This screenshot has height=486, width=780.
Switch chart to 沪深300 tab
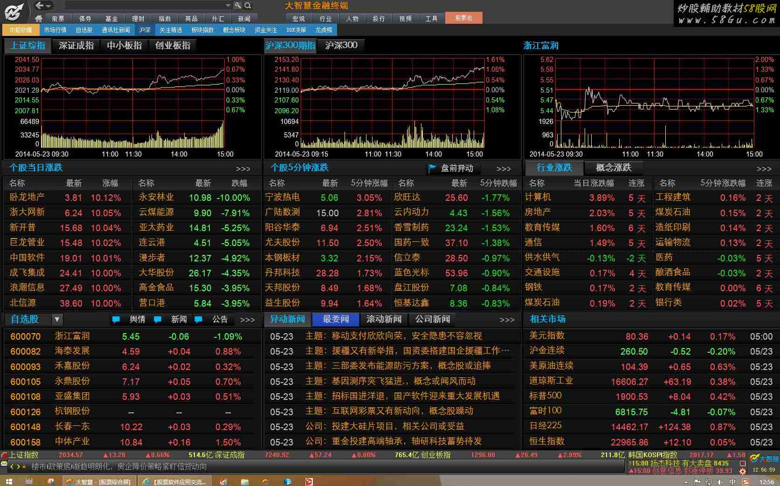341,45
